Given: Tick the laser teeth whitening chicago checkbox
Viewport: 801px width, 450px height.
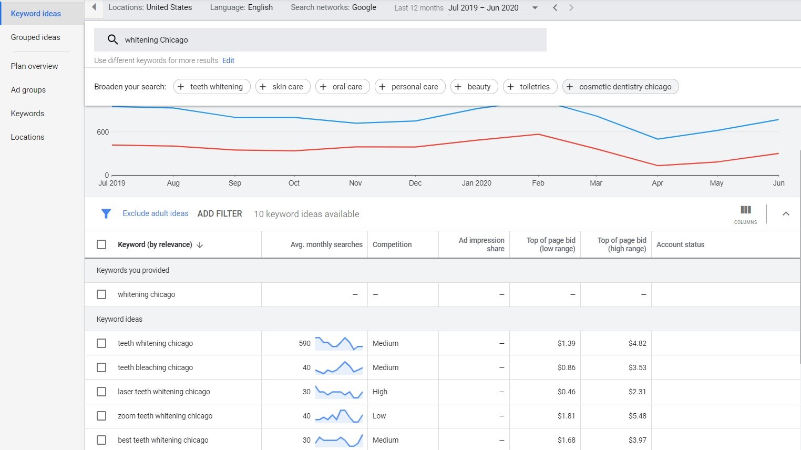Looking at the screenshot, I should [101, 392].
